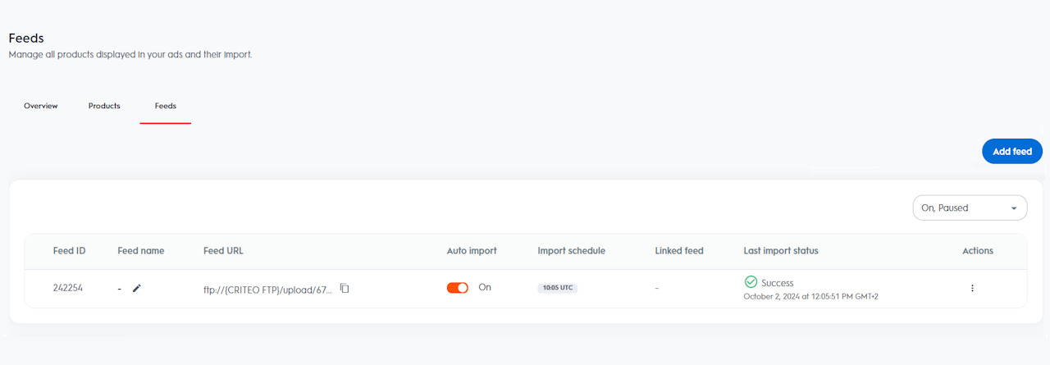Open the "On, Paused" status filter dropdown
1050x365 pixels.
(x=970, y=208)
